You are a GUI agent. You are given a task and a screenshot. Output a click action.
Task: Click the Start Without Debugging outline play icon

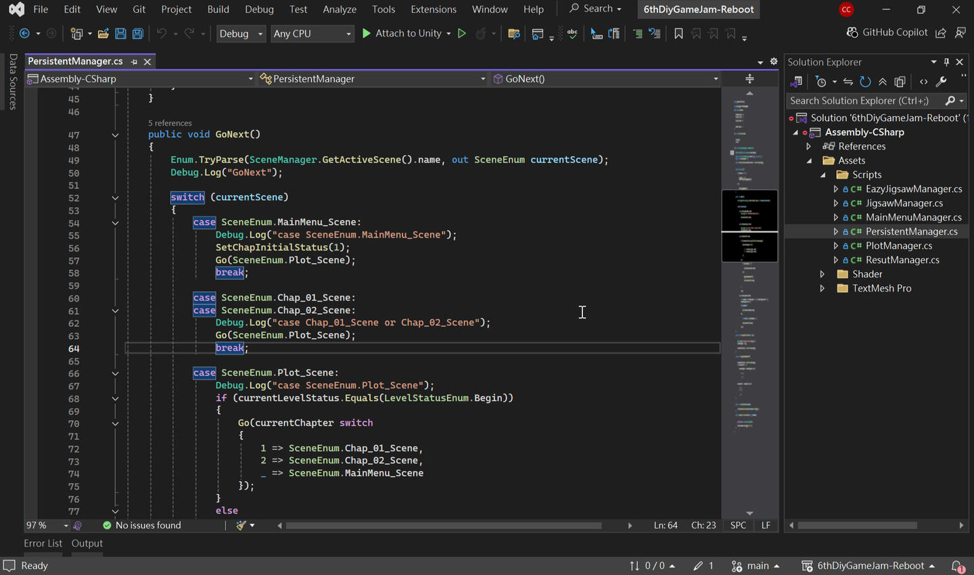(x=462, y=33)
